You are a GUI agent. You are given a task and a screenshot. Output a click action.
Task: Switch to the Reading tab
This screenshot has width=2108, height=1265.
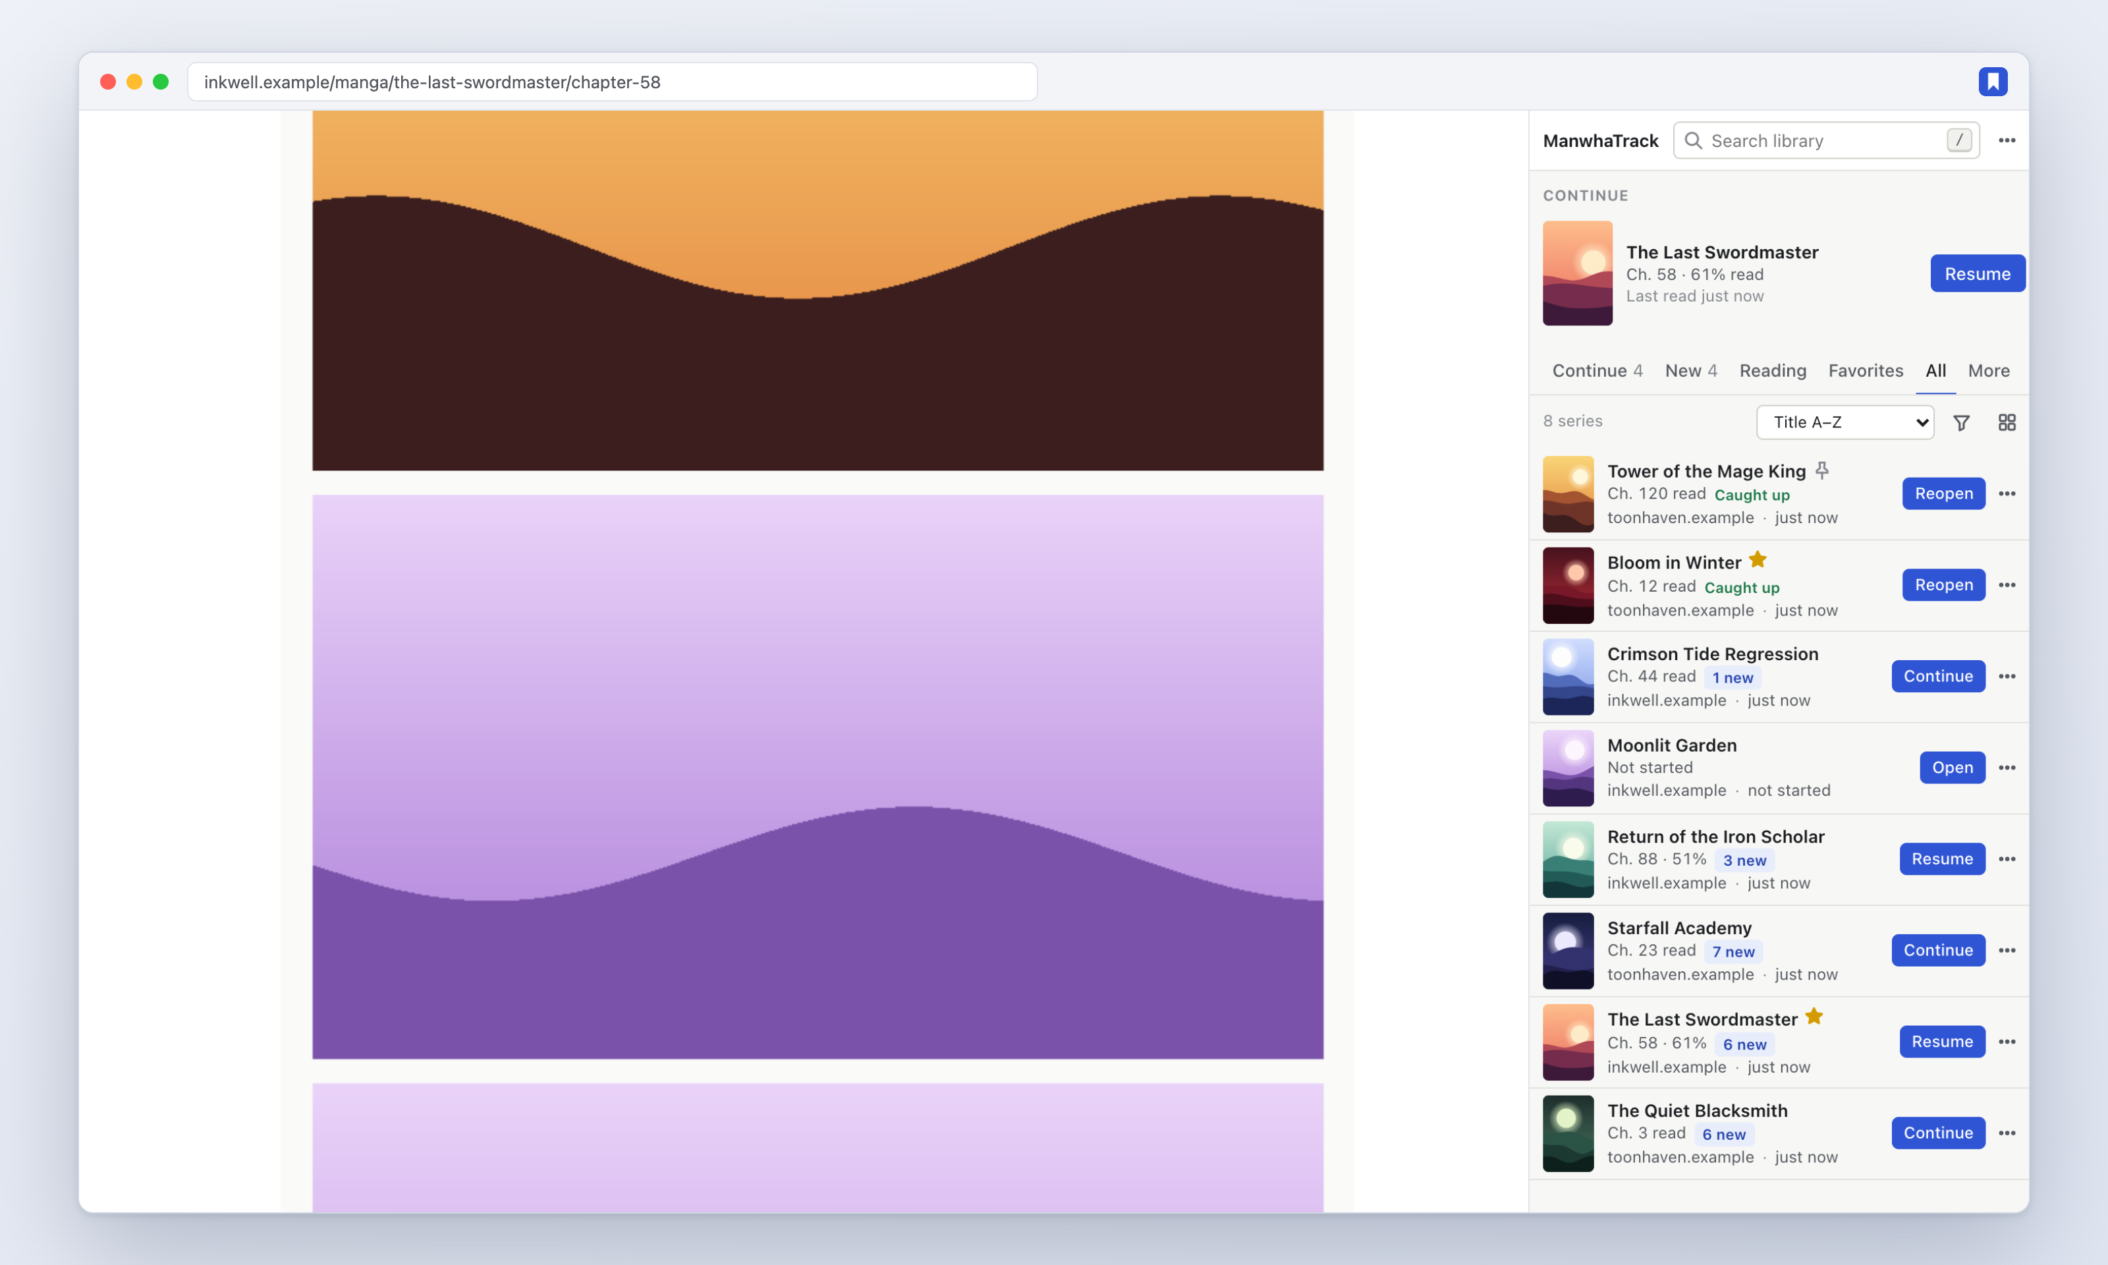click(1772, 371)
